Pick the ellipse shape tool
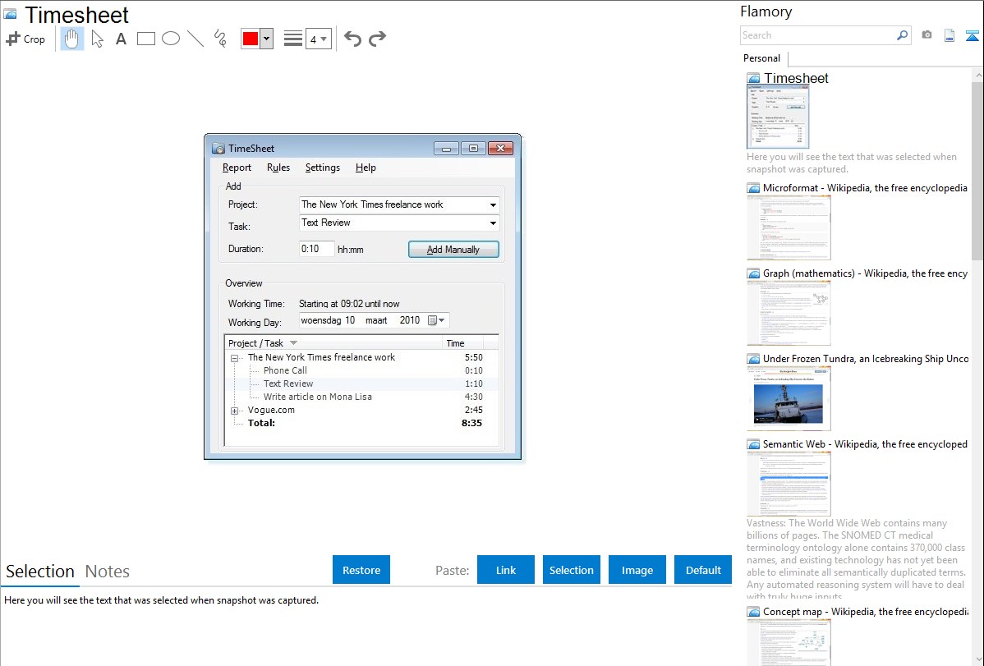Screen dimensions: 984x666 pyautogui.click(x=171, y=39)
